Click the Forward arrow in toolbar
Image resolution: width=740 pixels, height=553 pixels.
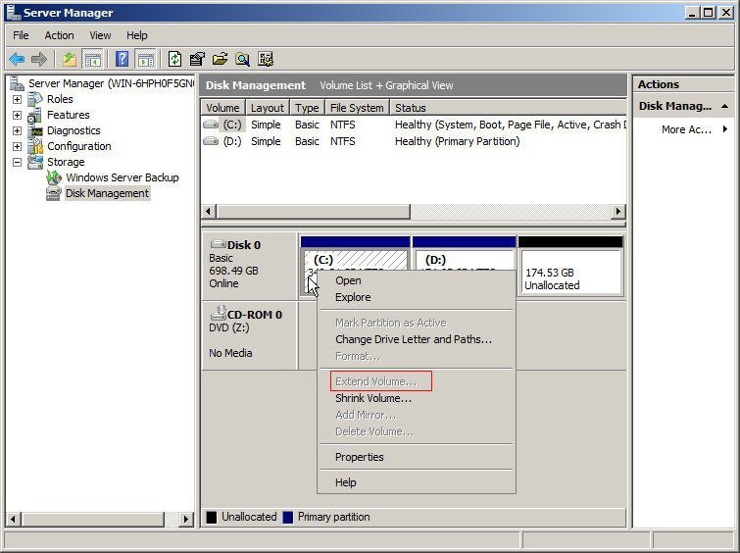coord(38,60)
